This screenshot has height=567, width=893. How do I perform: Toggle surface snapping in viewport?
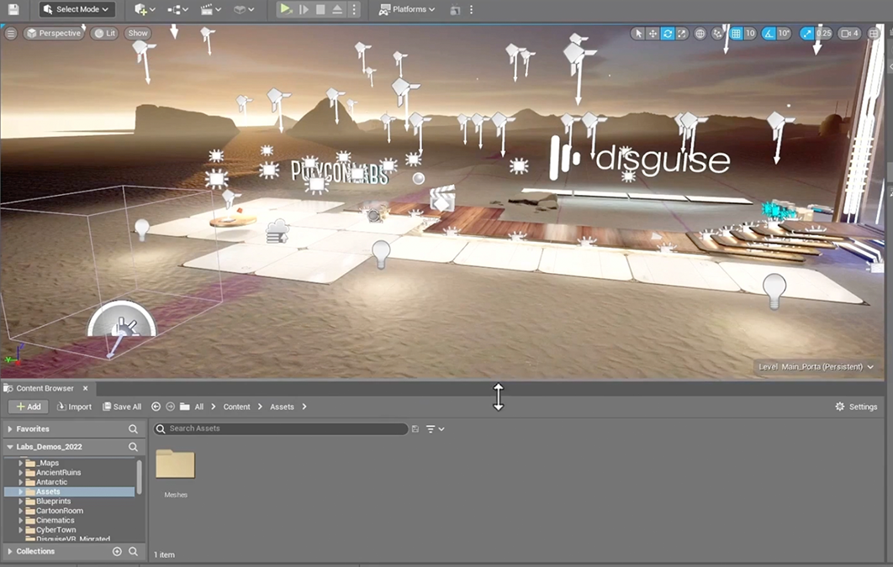(717, 34)
